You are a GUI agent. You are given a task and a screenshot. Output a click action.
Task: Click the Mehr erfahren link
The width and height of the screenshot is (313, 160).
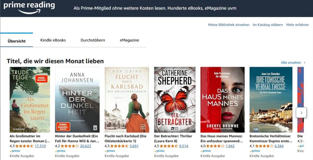click(297, 25)
